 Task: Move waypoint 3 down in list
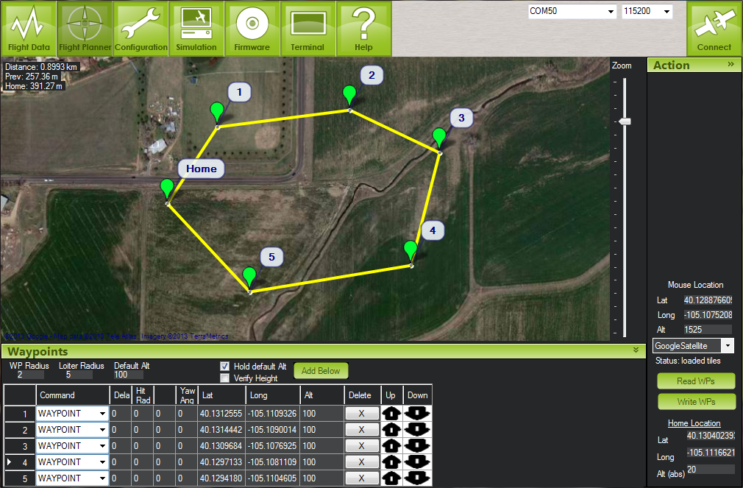click(417, 446)
